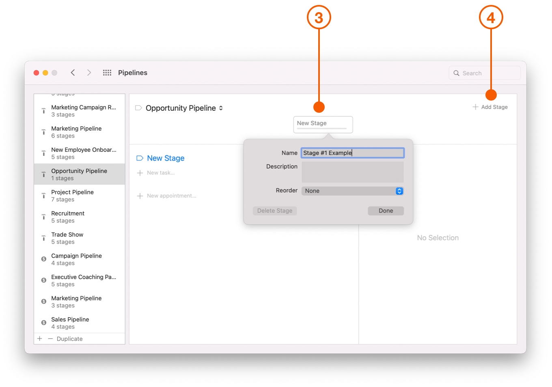Click the flag icon beside Opportunity Pipeline title

click(x=138, y=107)
